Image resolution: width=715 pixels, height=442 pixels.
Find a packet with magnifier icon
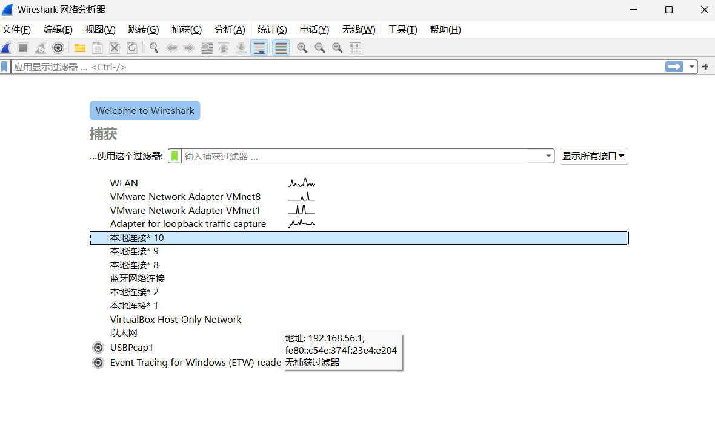coord(154,48)
